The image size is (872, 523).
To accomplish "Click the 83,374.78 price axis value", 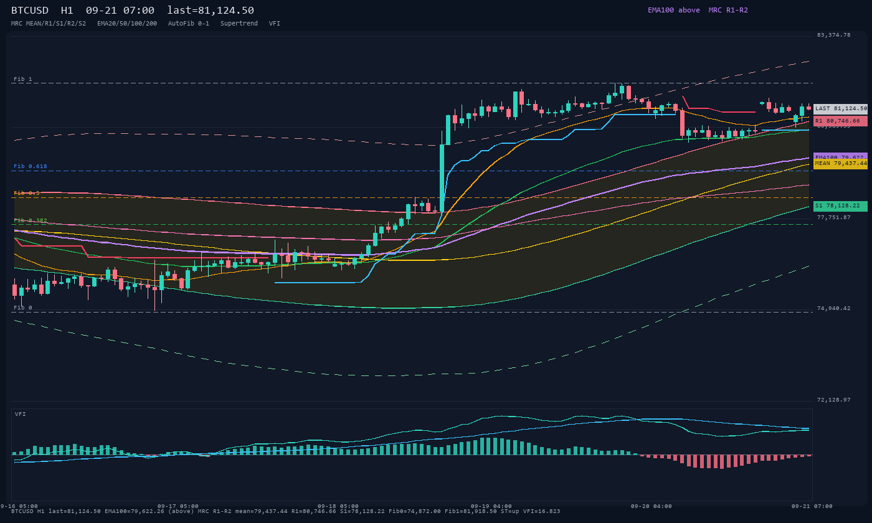I will coord(833,35).
